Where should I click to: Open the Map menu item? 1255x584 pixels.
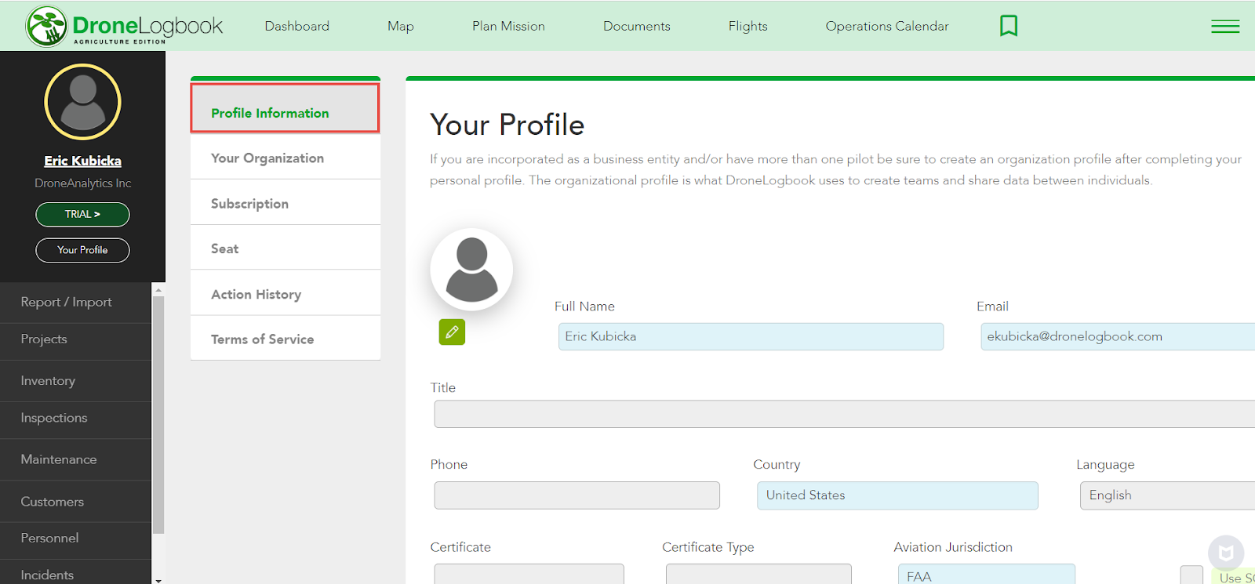click(401, 26)
